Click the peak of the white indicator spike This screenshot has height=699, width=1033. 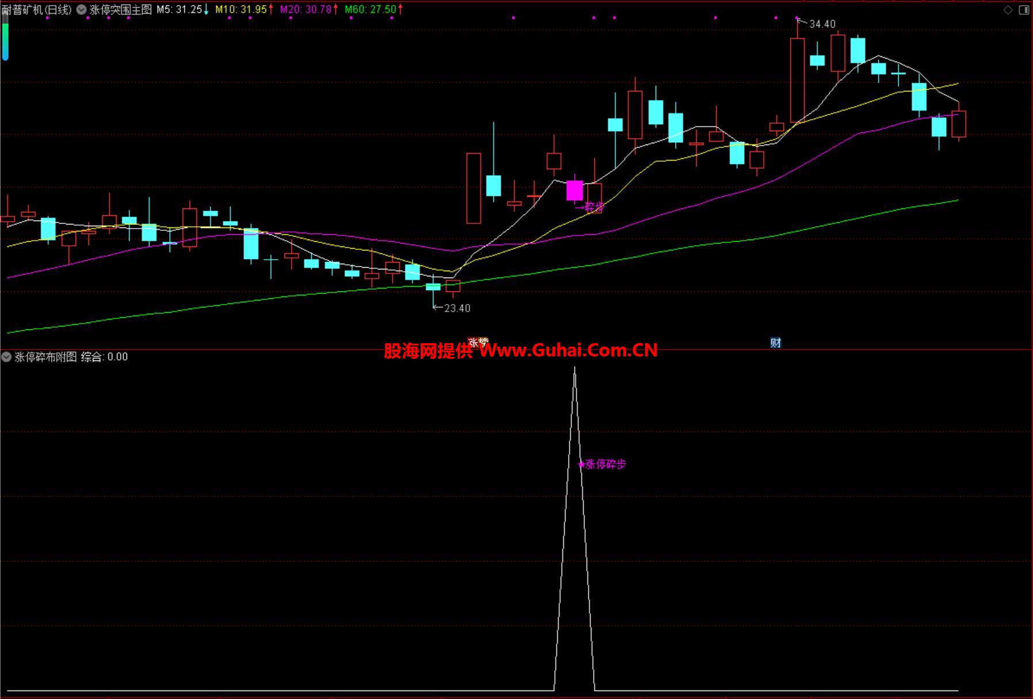[574, 369]
